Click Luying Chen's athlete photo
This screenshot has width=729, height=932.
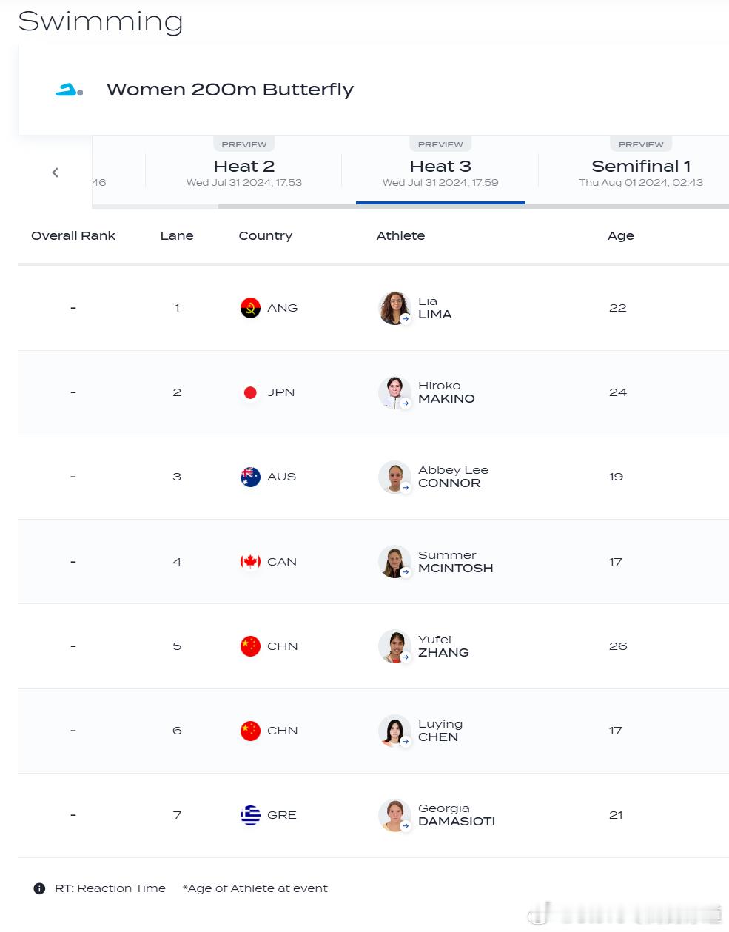pyautogui.click(x=394, y=731)
